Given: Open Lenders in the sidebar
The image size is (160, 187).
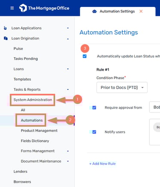Looking at the screenshot, I should pyautogui.click(x=20, y=172).
